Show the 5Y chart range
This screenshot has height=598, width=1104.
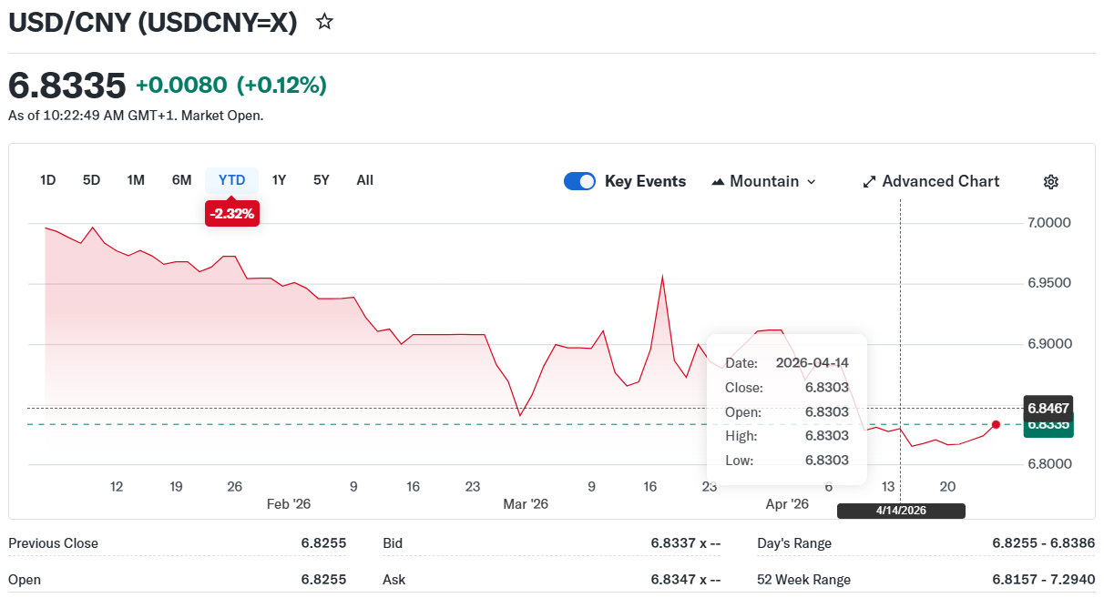tap(322, 180)
